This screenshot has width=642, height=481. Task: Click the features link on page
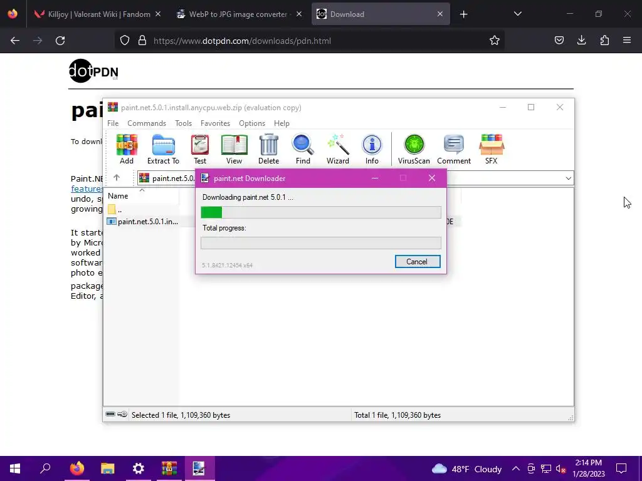(87, 189)
